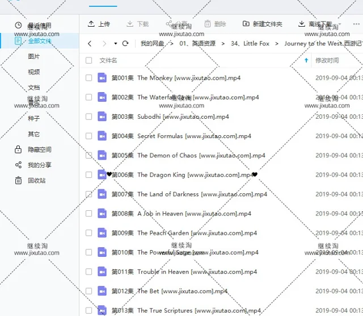Click Journey to the West breadcrumb
This screenshot has width=363, height=316.
(323, 43)
